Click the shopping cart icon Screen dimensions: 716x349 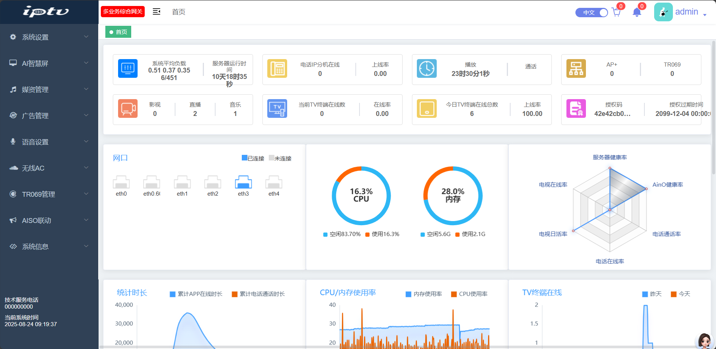[616, 12]
